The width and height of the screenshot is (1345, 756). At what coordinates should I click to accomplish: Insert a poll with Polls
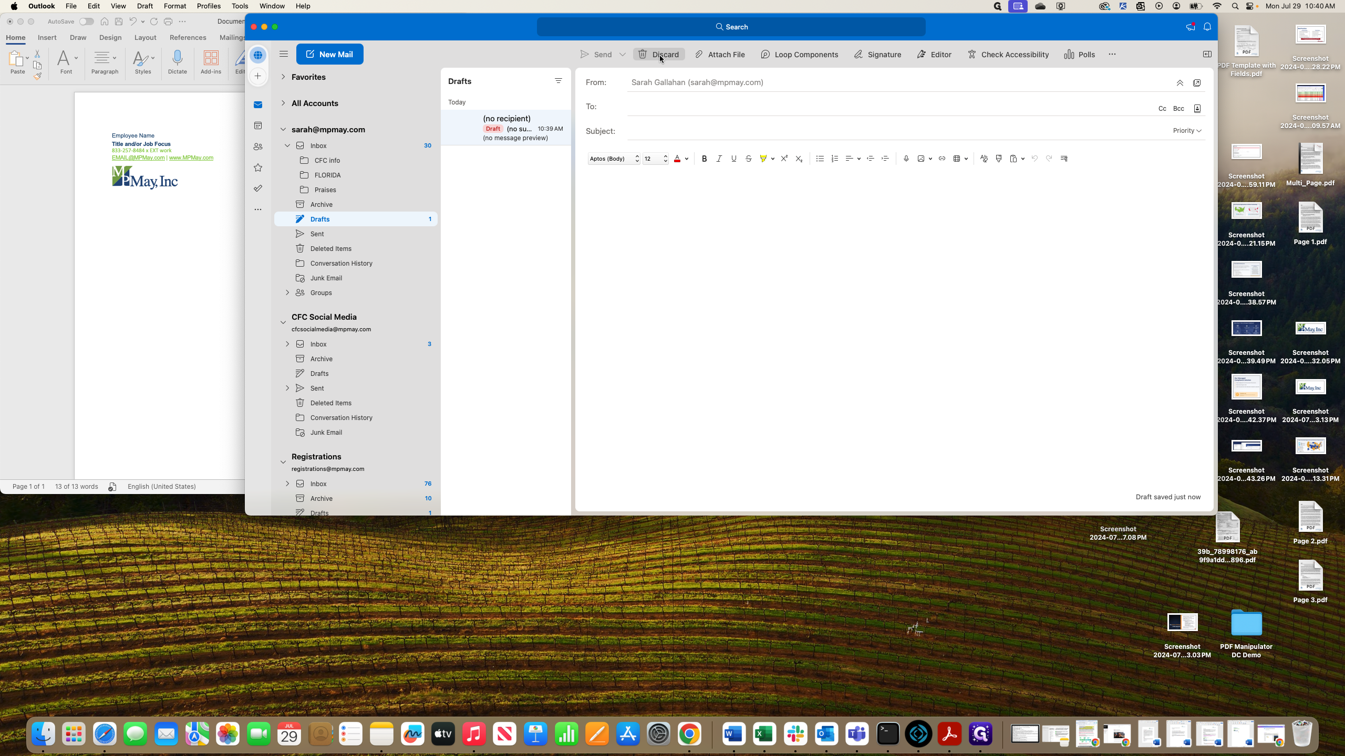[x=1079, y=55]
